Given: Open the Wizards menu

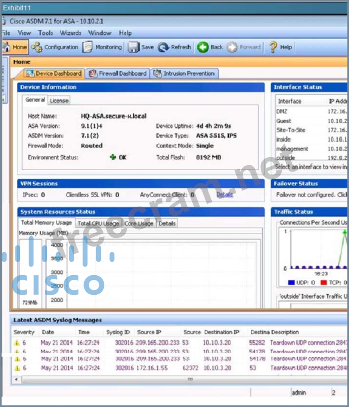Looking at the screenshot, I should point(70,33).
